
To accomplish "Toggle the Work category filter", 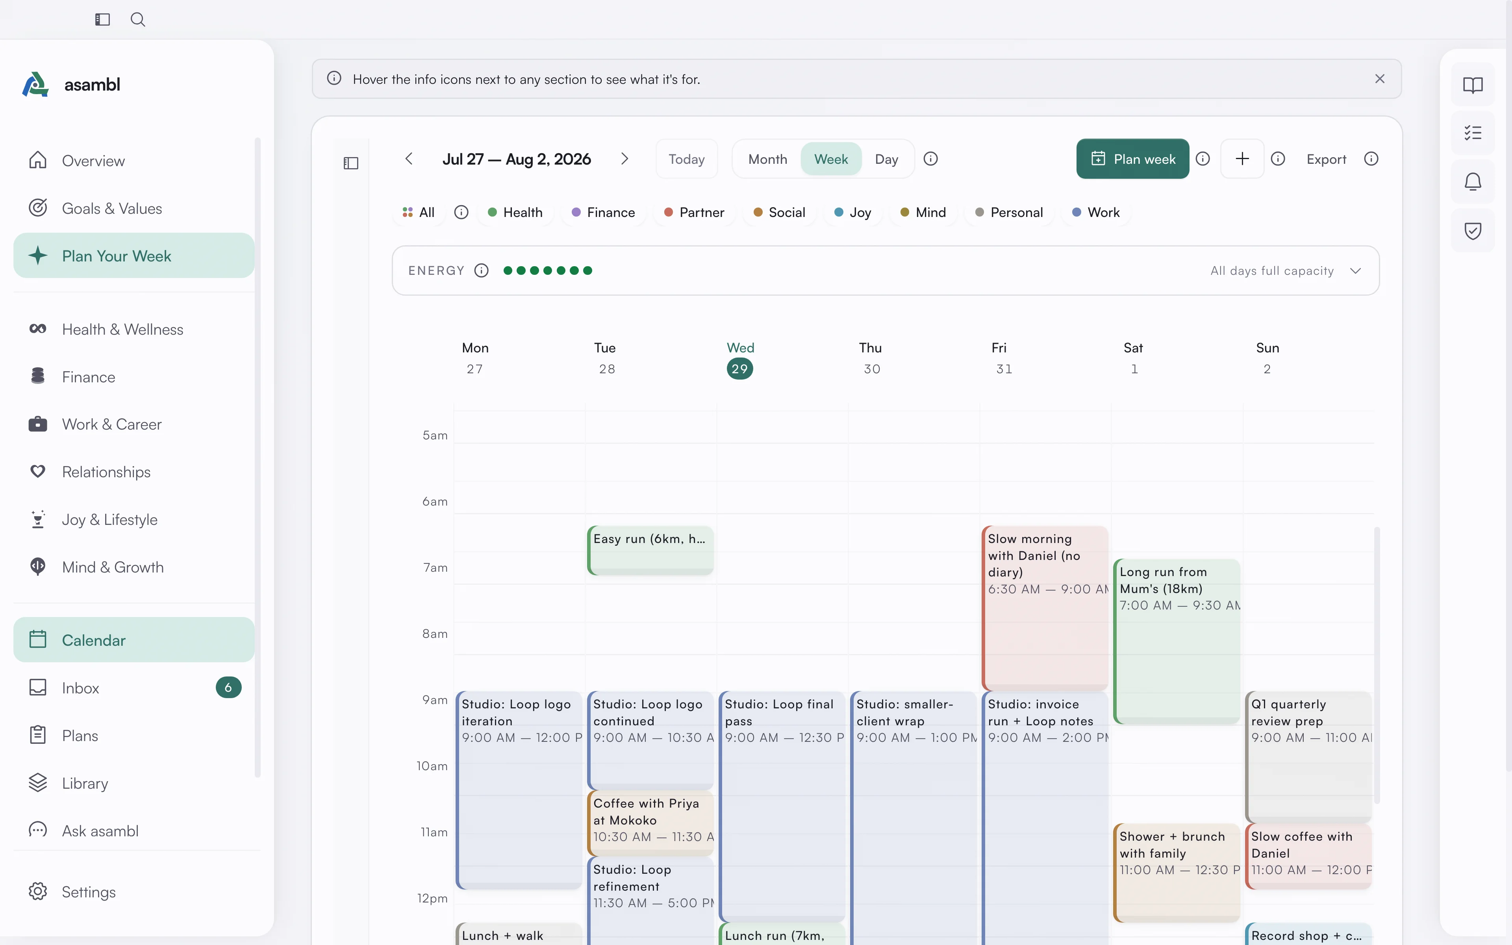I will click(x=1097, y=213).
